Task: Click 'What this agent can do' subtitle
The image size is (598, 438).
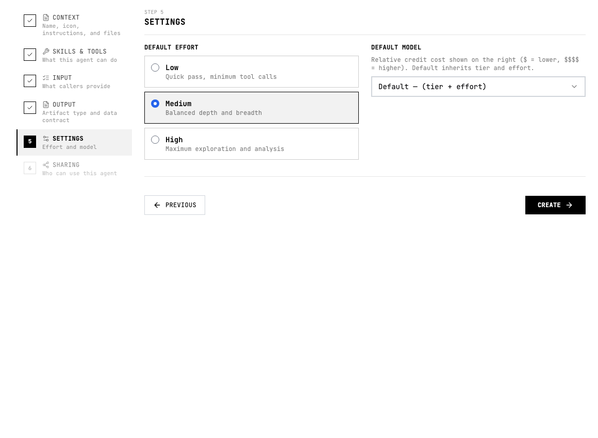Action: tap(80, 60)
